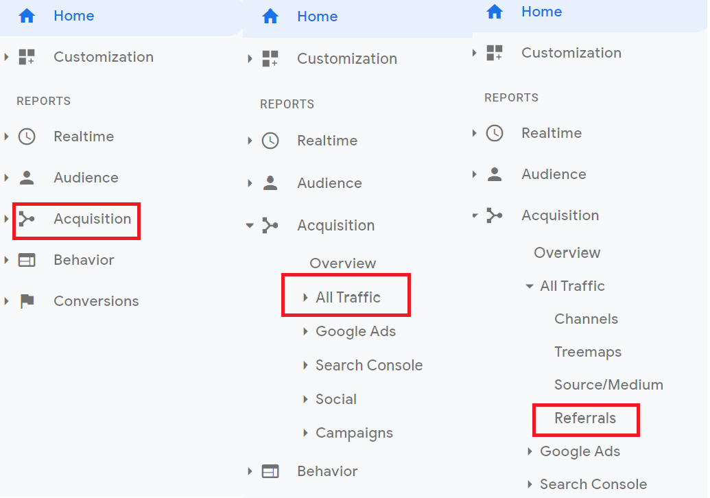This screenshot has width=710, height=498.
Task: Open the Source/Medium report
Action: coord(608,384)
